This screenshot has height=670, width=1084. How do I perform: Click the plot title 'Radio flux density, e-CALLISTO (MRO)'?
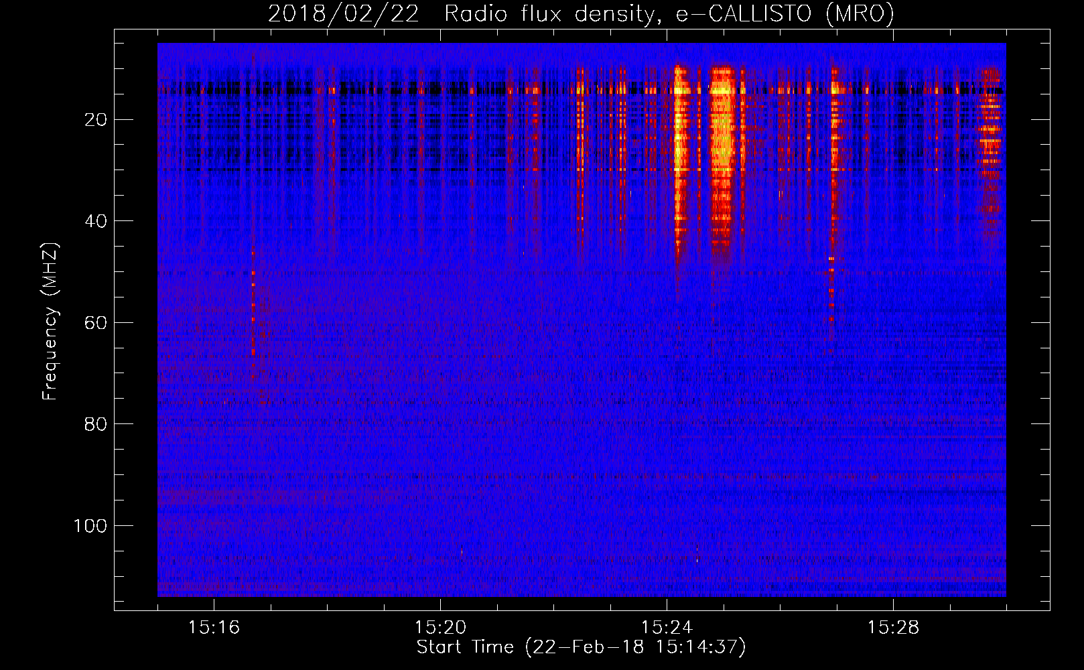pos(669,13)
